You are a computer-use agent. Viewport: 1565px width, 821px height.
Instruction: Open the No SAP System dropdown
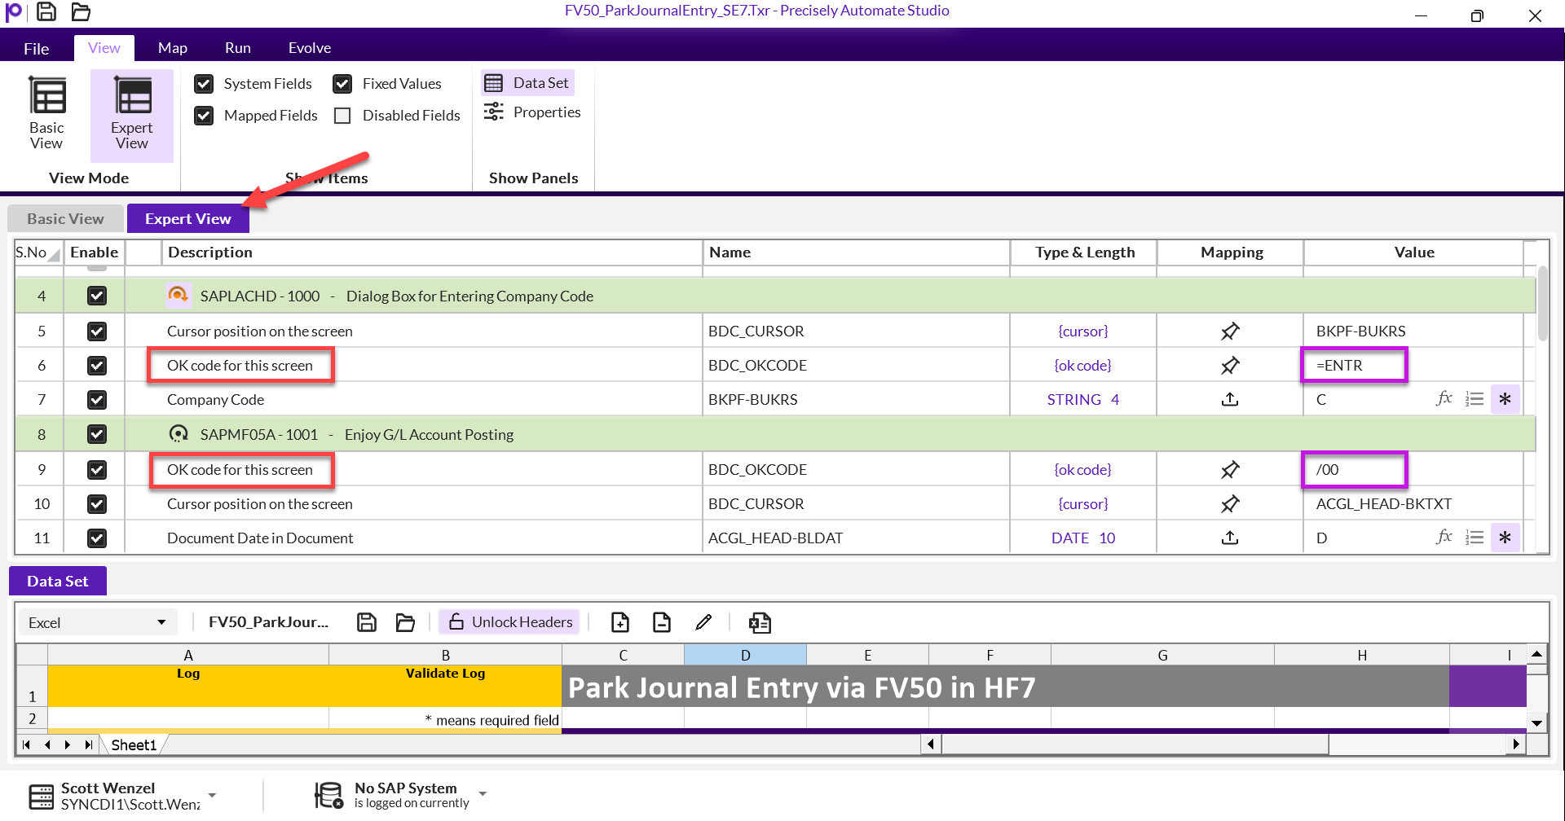tap(483, 792)
